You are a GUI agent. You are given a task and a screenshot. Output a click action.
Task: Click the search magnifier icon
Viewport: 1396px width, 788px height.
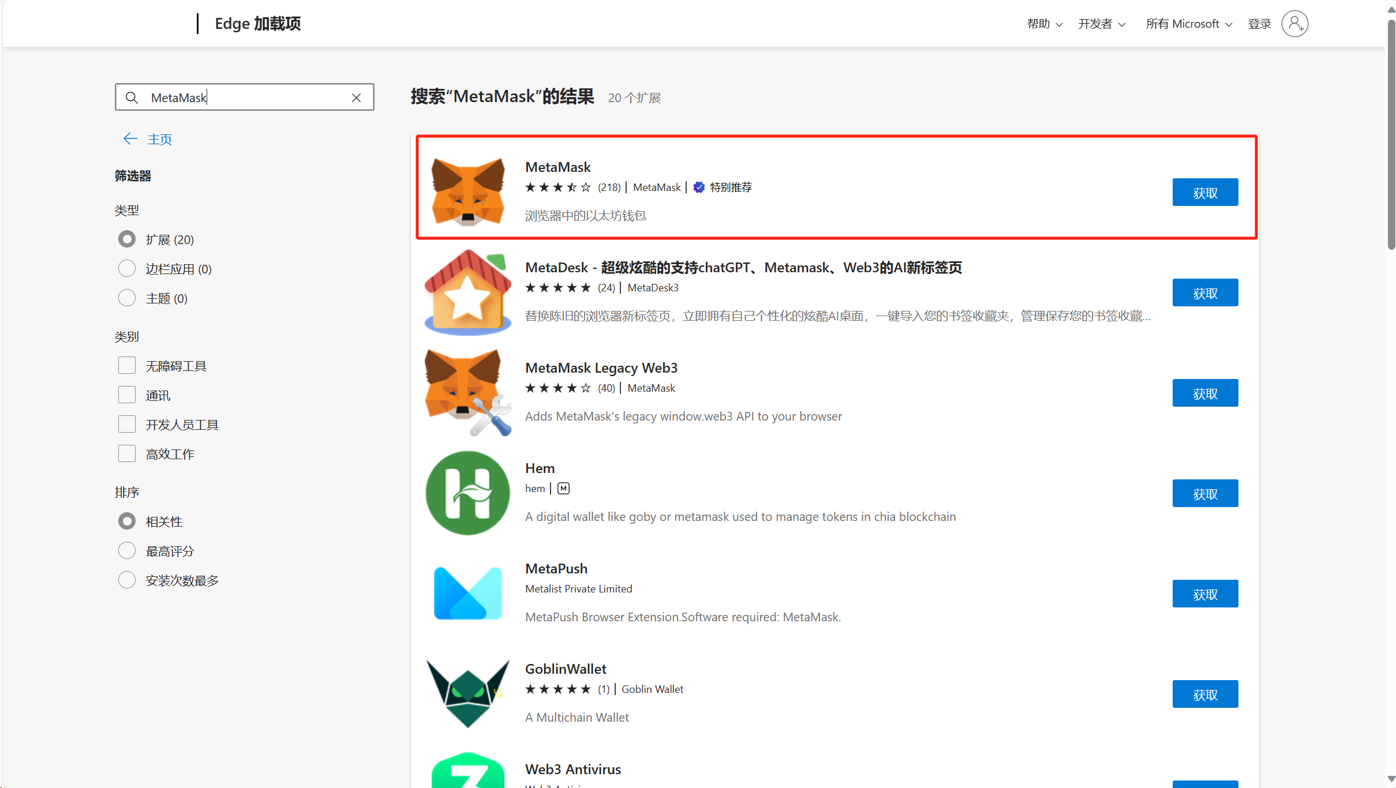pos(132,97)
